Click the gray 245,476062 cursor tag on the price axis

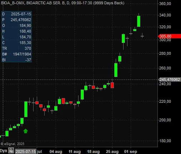170,80
